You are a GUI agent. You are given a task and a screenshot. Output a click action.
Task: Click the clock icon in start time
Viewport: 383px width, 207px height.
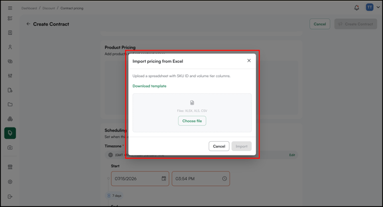(225, 178)
